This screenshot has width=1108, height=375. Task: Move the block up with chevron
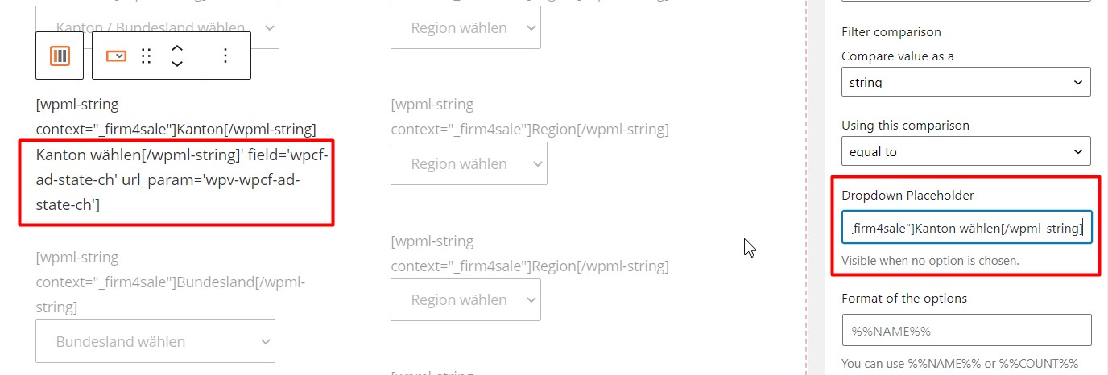click(x=177, y=47)
